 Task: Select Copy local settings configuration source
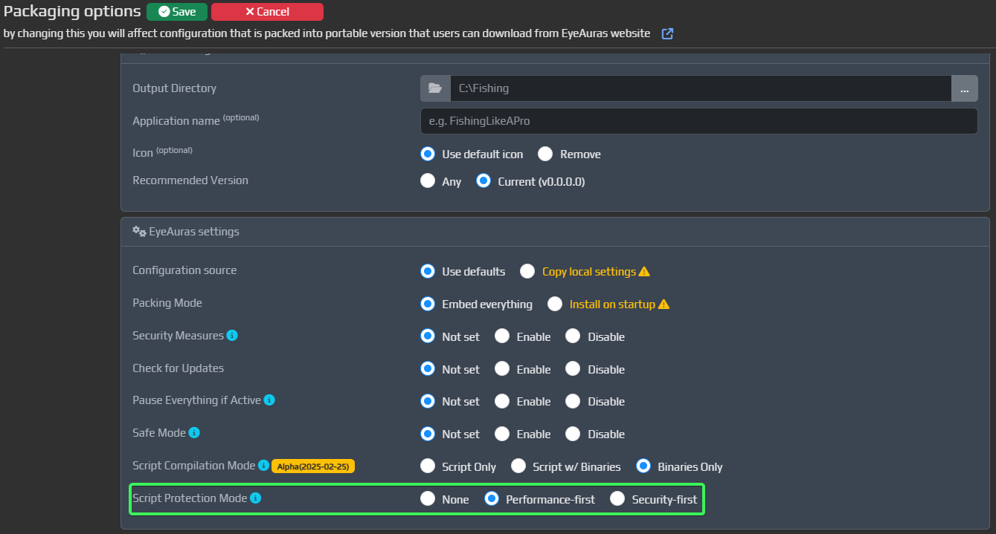coord(527,272)
